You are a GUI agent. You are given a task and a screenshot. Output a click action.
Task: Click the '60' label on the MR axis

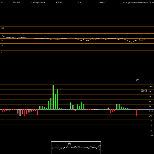(150, 96)
